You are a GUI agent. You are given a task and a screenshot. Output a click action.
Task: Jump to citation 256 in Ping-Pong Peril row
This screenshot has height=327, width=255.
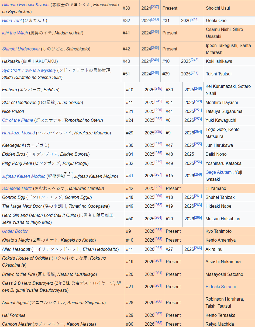click(x=198, y=162)
